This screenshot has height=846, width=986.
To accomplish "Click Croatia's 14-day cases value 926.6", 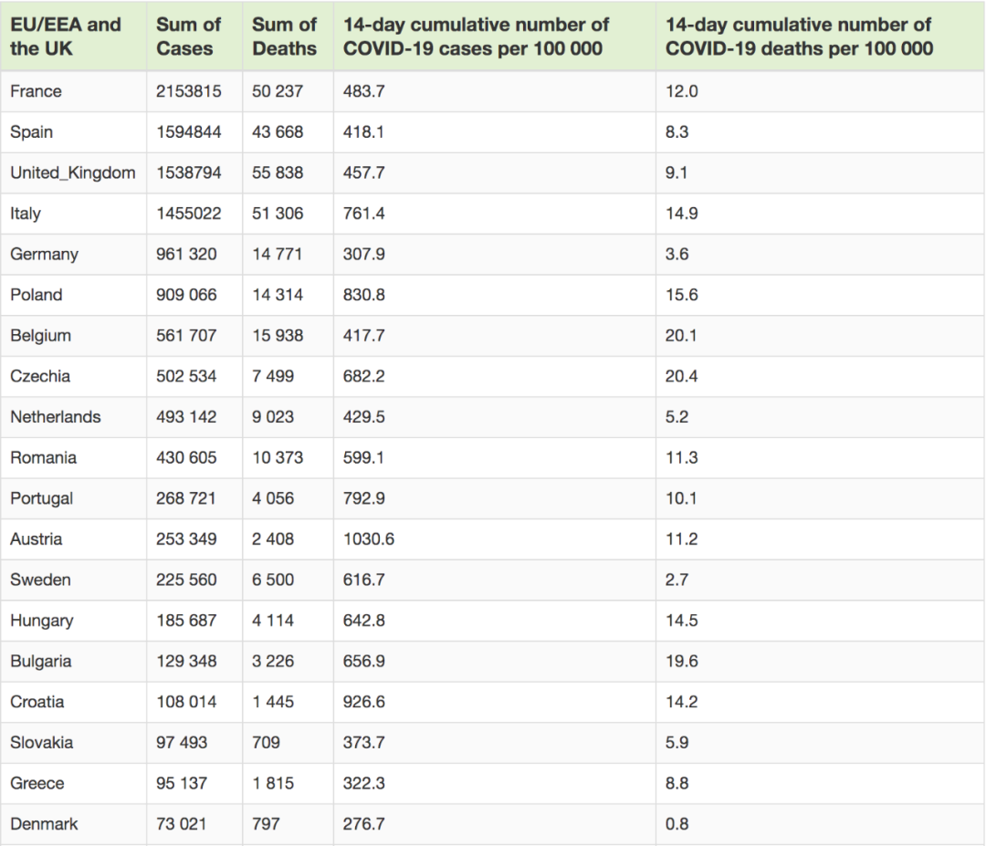I will [x=363, y=702].
